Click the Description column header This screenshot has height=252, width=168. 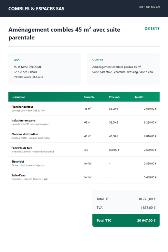click(18, 97)
